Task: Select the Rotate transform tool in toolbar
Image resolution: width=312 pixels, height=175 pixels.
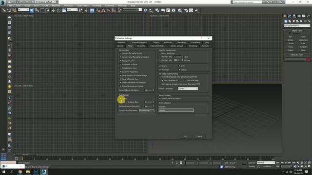Action: [x=58, y=10]
